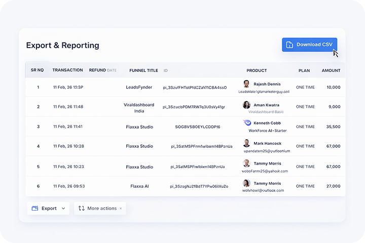Click the 67,000 amount in row 4

(333, 146)
